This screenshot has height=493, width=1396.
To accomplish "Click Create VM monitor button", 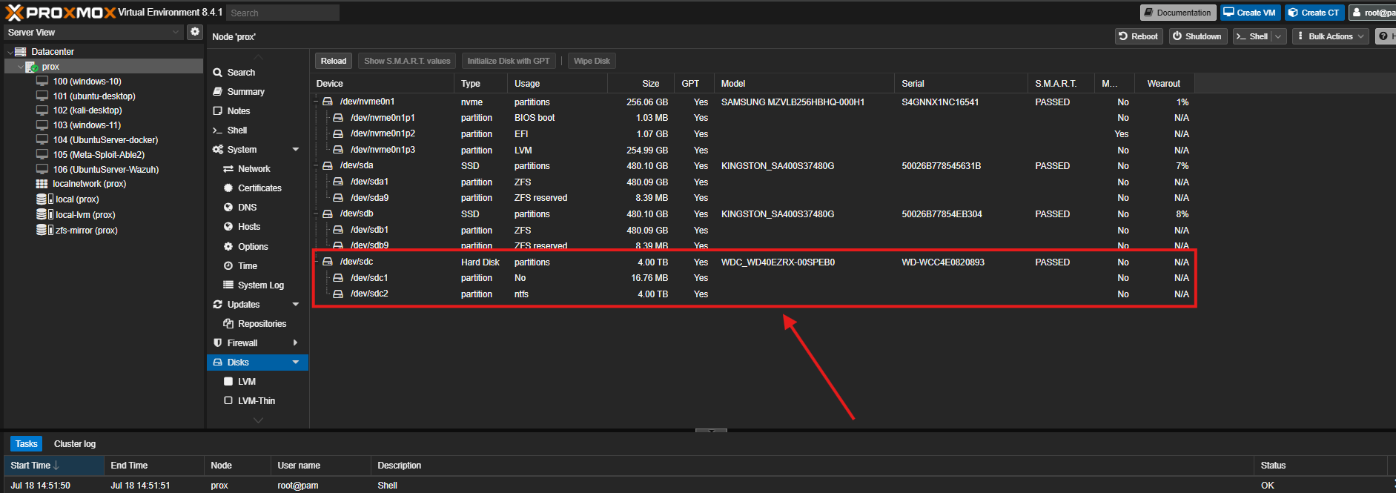I will tap(1250, 13).
